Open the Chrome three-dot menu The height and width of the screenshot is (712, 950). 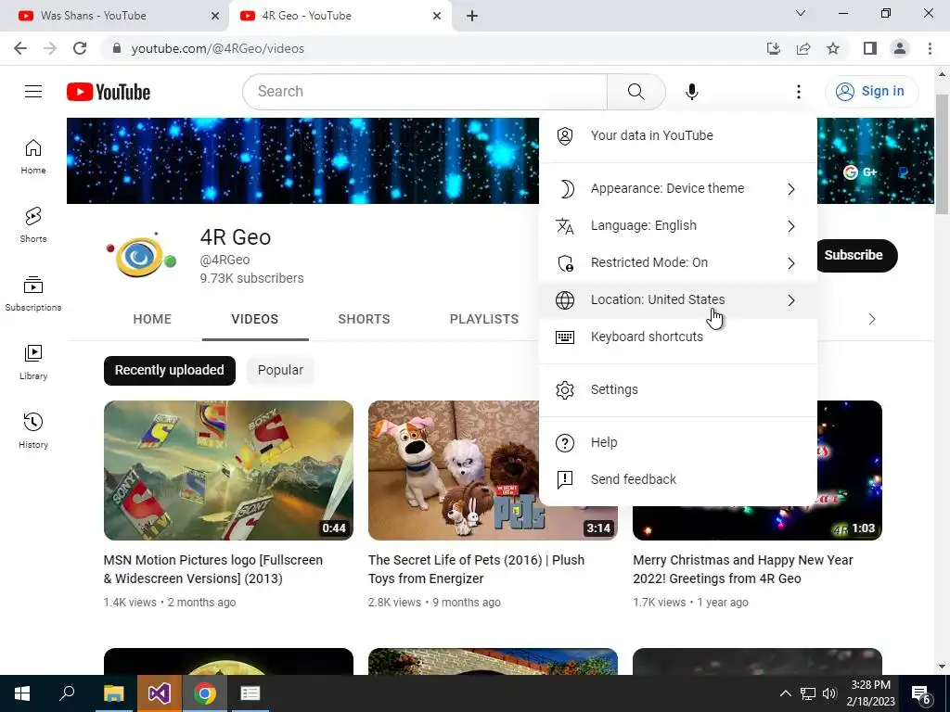click(930, 48)
